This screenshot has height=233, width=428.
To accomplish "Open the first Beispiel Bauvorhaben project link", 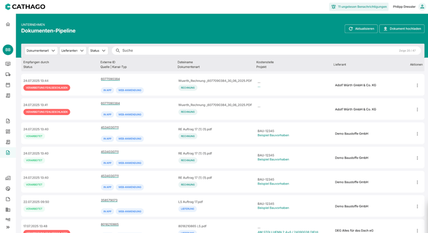I will pos(273,135).
